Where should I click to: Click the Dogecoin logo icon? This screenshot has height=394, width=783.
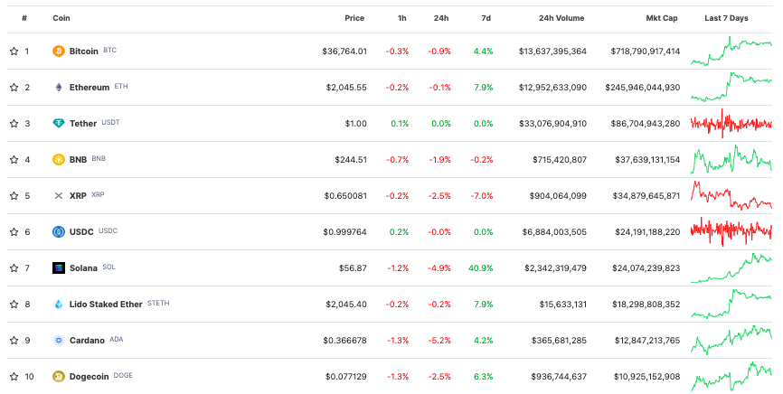(59, 377)
